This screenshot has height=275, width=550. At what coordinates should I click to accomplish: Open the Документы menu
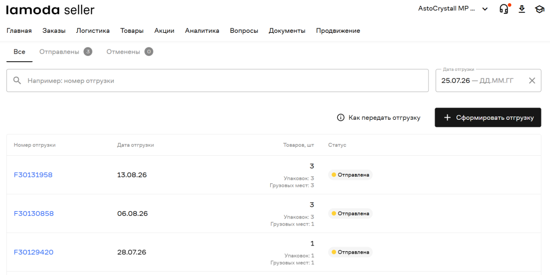pos(287,31)
